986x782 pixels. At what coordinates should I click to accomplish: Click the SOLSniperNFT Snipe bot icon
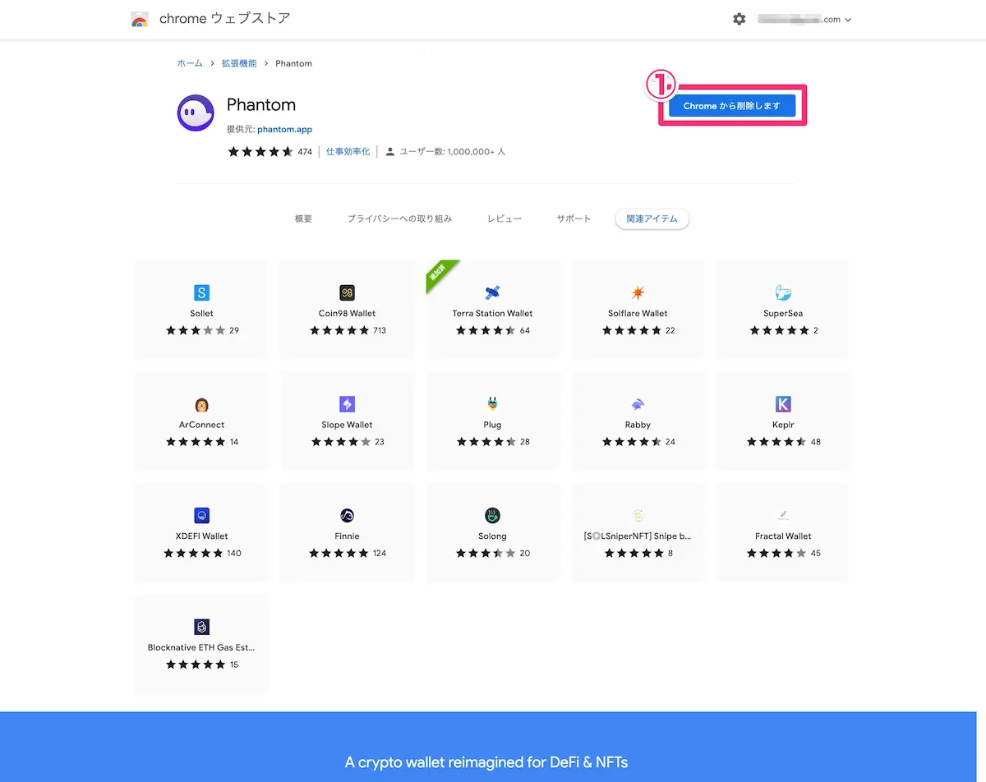coord(638,516)
